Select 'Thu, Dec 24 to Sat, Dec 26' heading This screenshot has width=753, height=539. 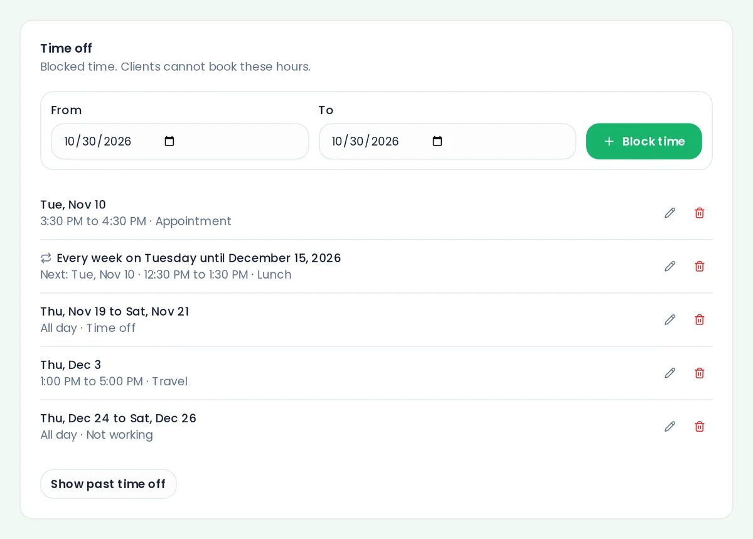click(118, 418)
